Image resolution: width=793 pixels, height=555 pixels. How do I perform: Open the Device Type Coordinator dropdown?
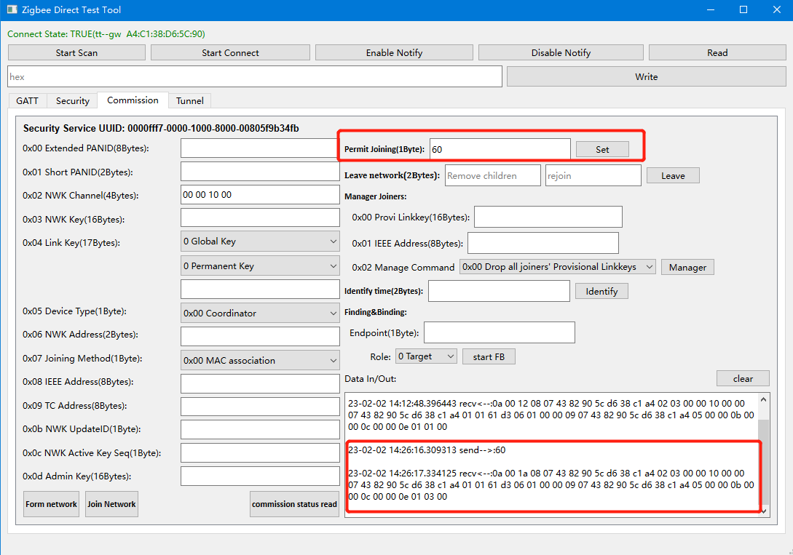(x=260, y=313)
